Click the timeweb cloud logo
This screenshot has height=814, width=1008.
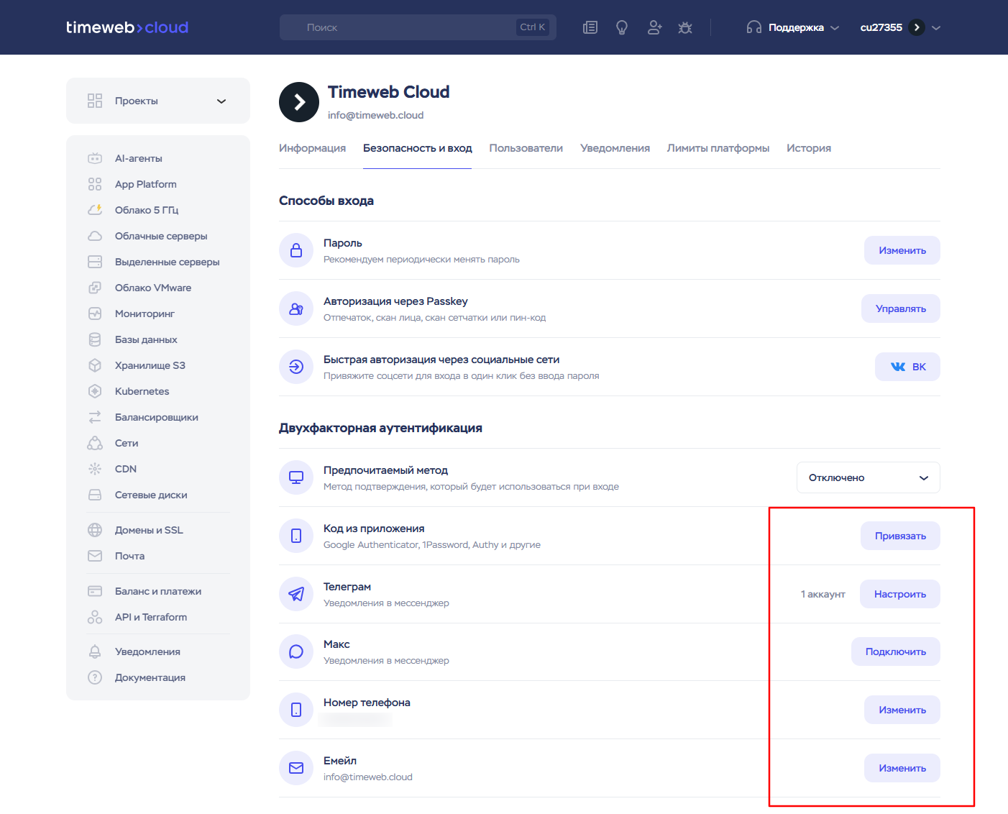coord(127,27)
